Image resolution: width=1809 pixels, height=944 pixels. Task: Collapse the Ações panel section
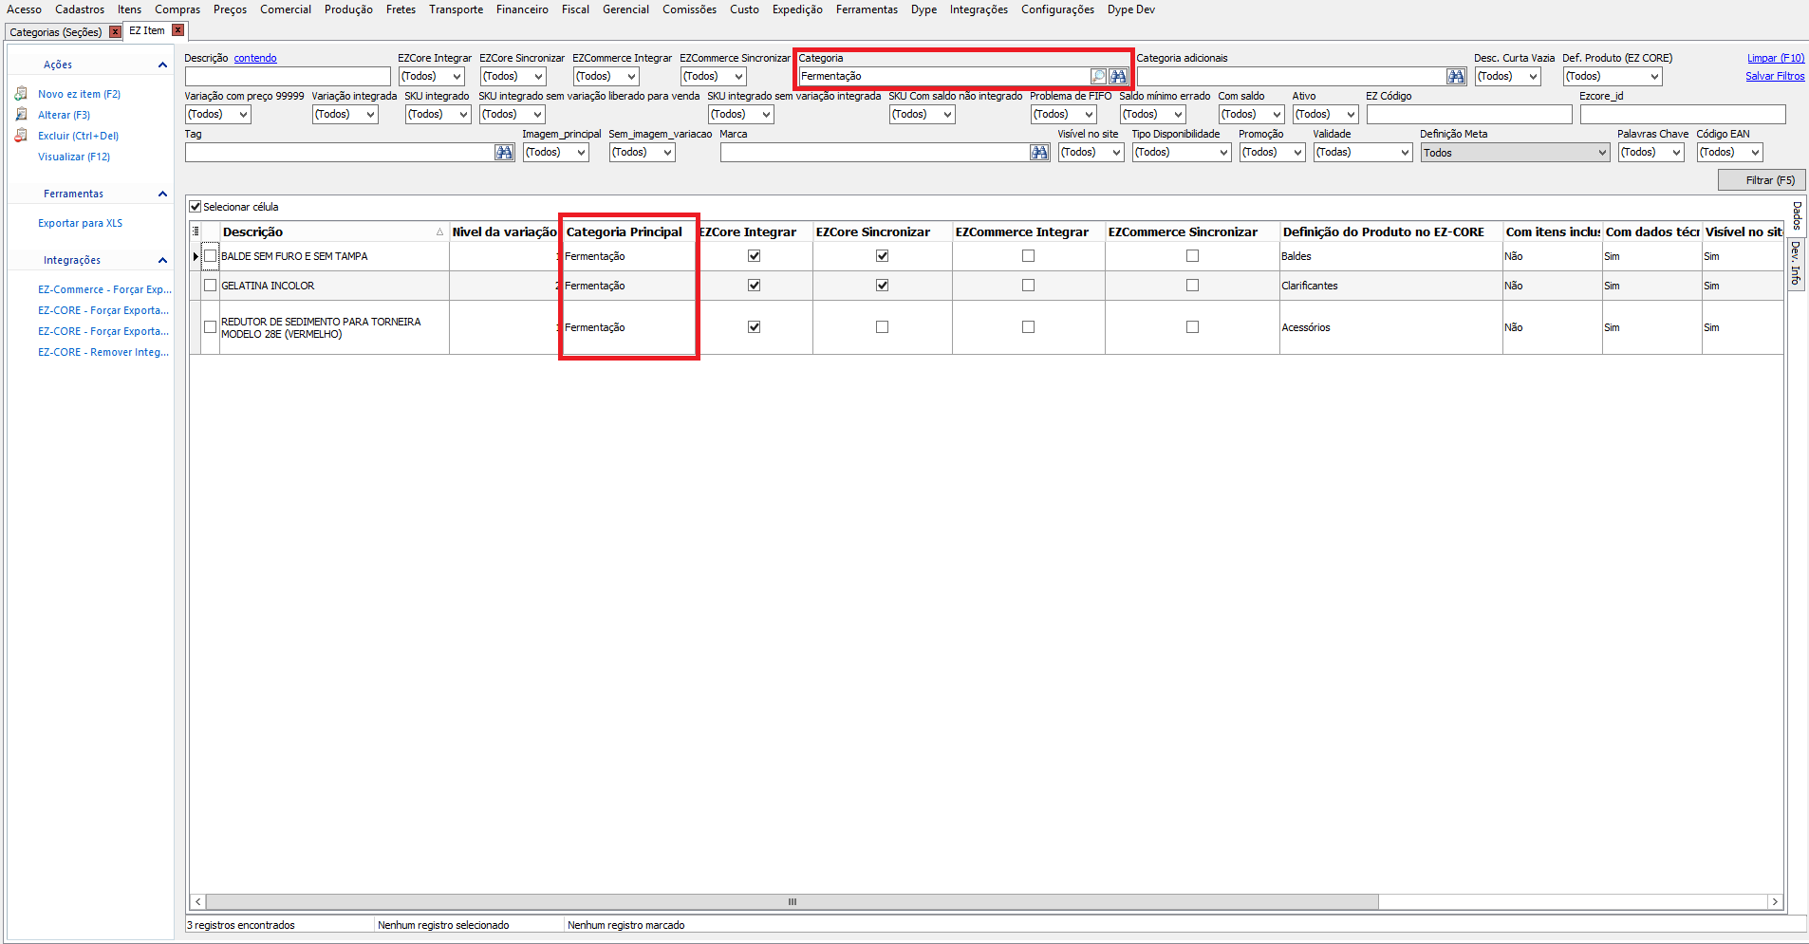[162, 65]
